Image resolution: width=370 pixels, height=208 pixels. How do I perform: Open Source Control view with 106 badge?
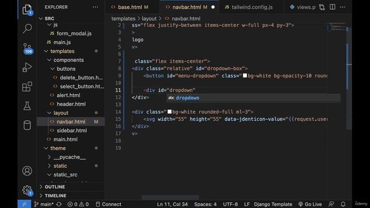click(x=28, y=49)
